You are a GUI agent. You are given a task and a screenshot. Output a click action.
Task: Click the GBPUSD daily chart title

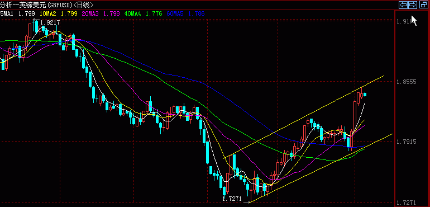click(x=46, y=4)
